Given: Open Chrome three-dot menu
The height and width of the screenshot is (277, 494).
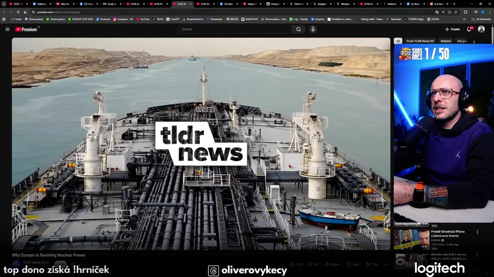Looking at the screenshot, I should coord(489,12).
